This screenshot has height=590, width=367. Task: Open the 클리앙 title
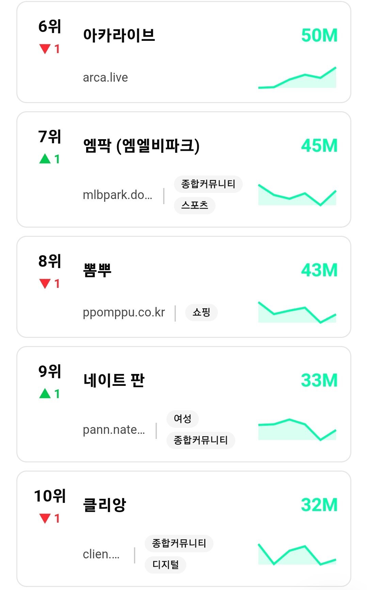pyautogui.click(x=105, y=505)
